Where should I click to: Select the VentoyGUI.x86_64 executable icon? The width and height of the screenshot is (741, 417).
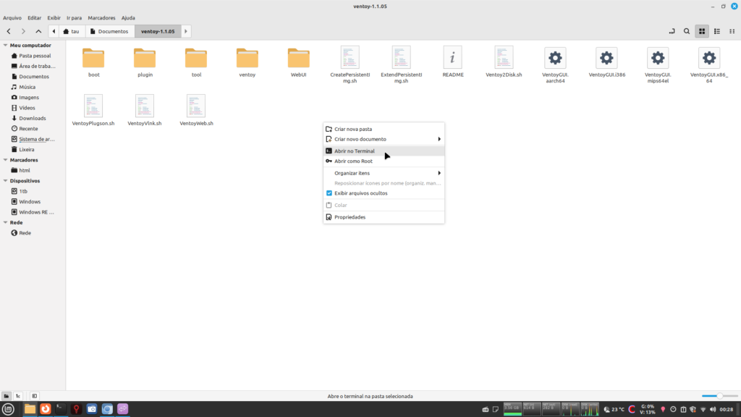(x=709, y=58)
